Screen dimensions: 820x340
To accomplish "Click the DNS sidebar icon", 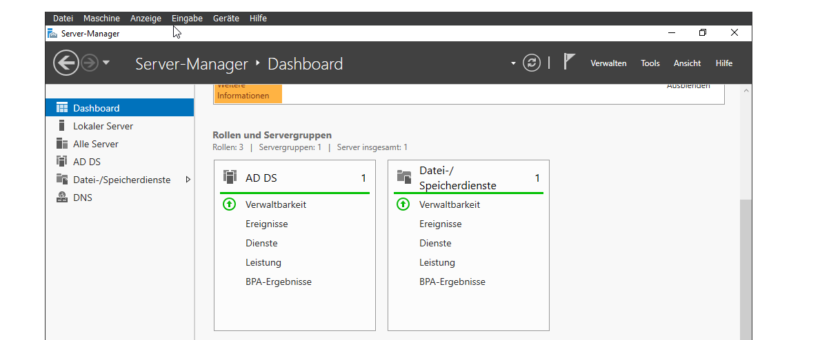I will click(x=61, y=198).
